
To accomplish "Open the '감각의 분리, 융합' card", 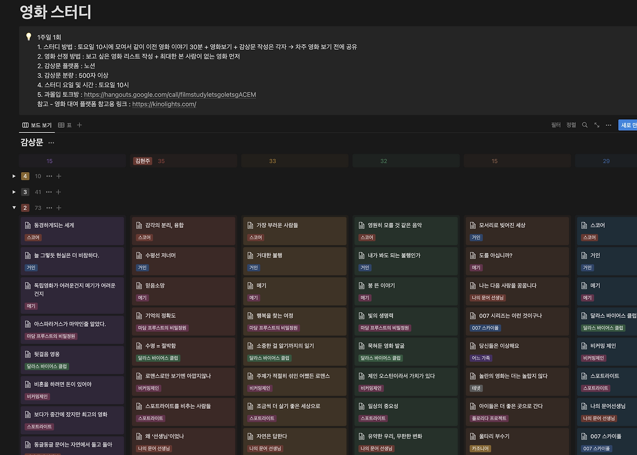I will [x=184, y=231].
